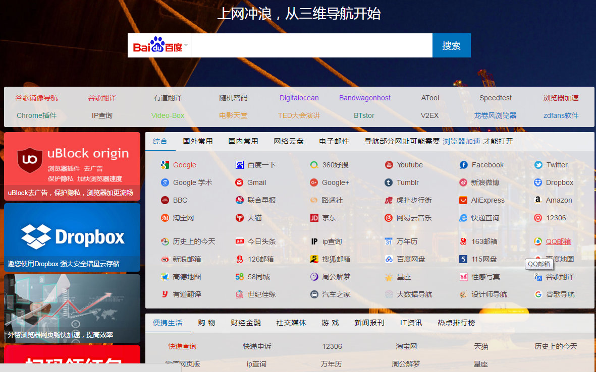
Task: Click the 天猫 icon
Action: point(239,218)
